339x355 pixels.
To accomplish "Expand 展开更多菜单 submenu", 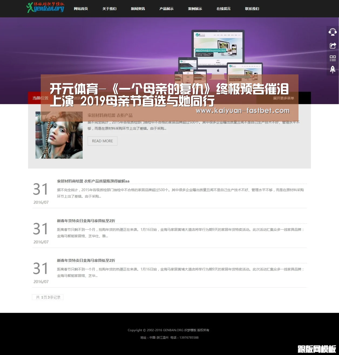I will click(283, 98).
